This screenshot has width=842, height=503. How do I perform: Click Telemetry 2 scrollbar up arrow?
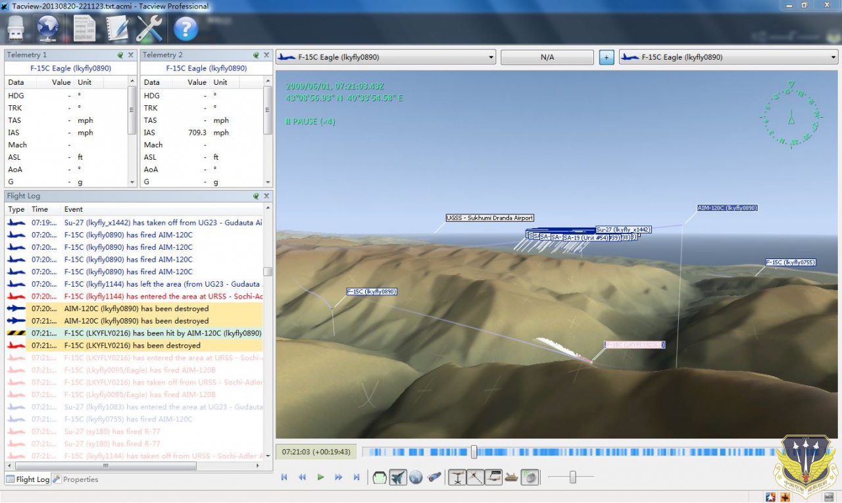pos(268,82)
